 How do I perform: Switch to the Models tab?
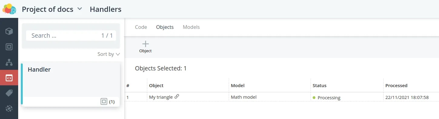pos(191,27)
